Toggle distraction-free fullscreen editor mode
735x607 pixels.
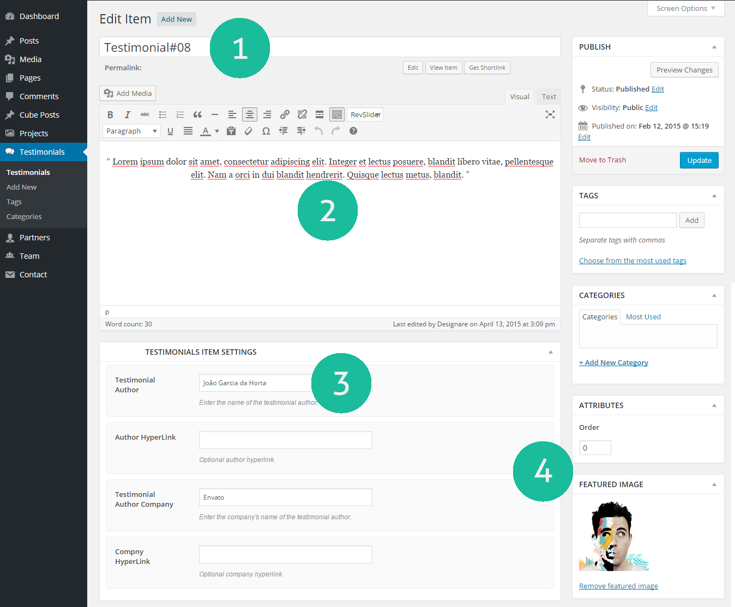pos(550,114)
